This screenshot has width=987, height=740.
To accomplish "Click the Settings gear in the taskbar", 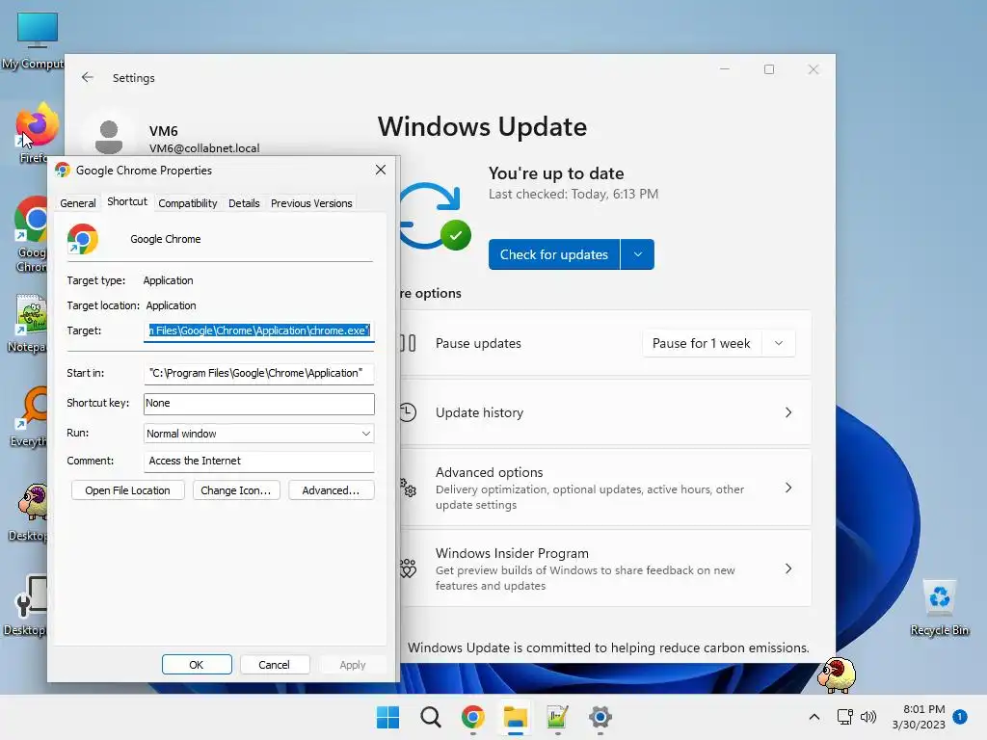I will 600,717.
